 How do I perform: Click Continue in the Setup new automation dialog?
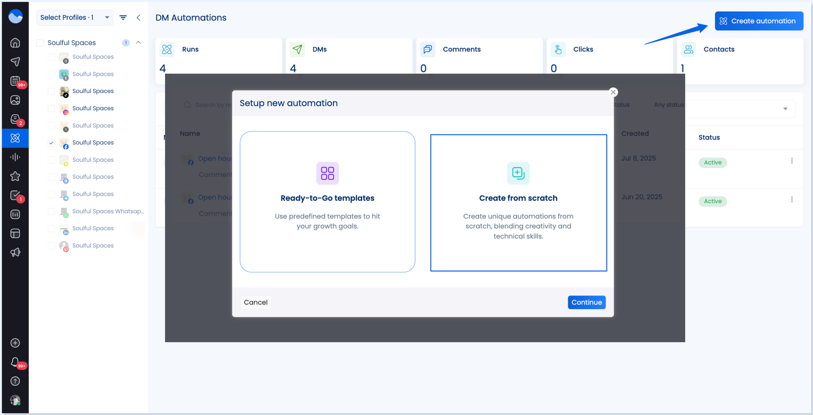(x=586, y=302)
